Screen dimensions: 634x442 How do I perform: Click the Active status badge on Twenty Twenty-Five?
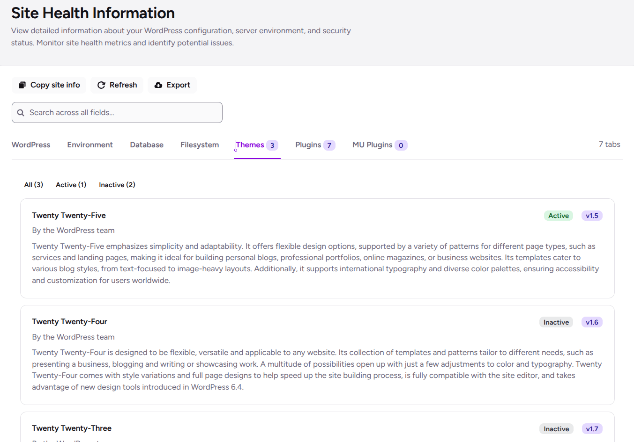(559, 216)
